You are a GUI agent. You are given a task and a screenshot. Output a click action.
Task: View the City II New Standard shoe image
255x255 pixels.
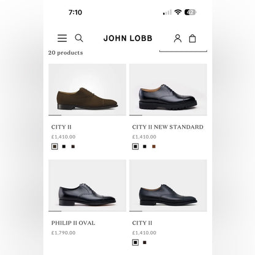tap(168, 89)
